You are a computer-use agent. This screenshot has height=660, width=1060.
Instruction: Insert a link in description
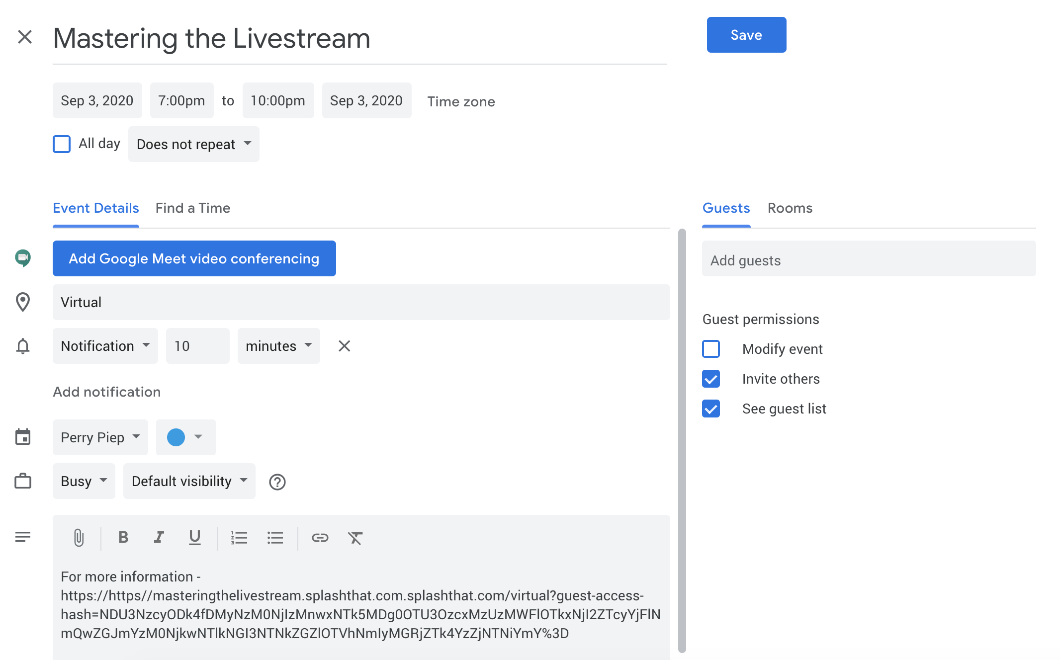tap(320, 538)
